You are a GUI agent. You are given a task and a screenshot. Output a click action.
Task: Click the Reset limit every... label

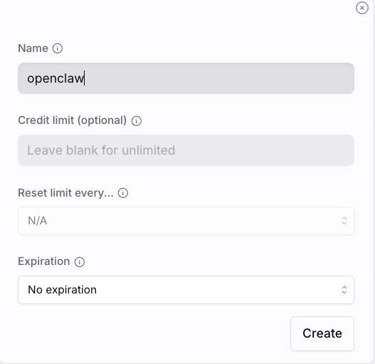[65, 193]
